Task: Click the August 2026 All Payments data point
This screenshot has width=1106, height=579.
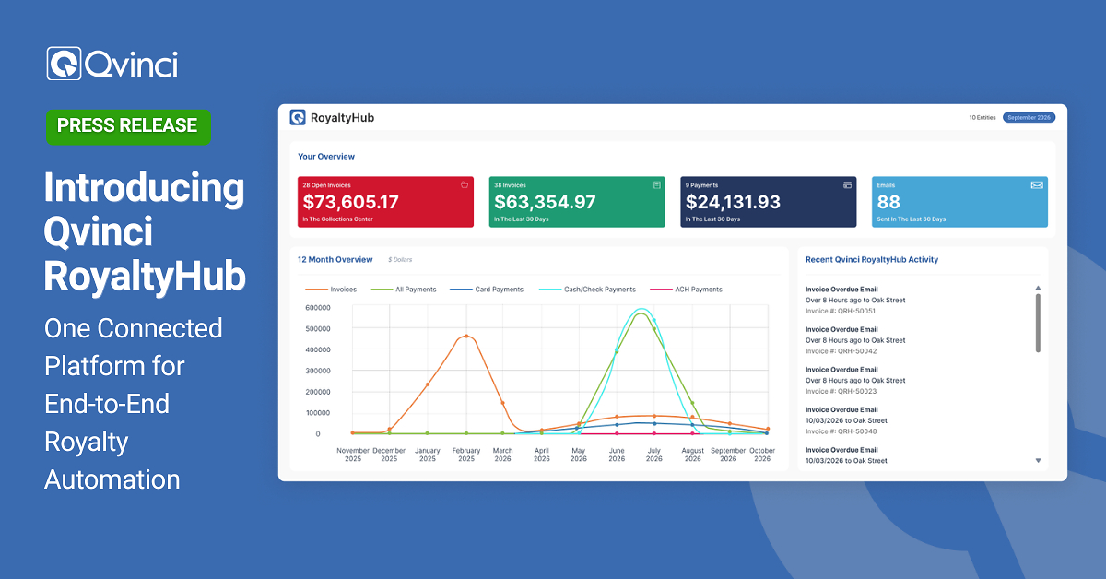Action: click(692, 403)
